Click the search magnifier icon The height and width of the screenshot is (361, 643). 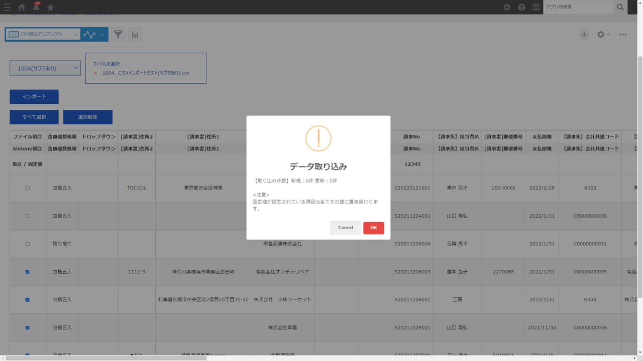(620, 7)
